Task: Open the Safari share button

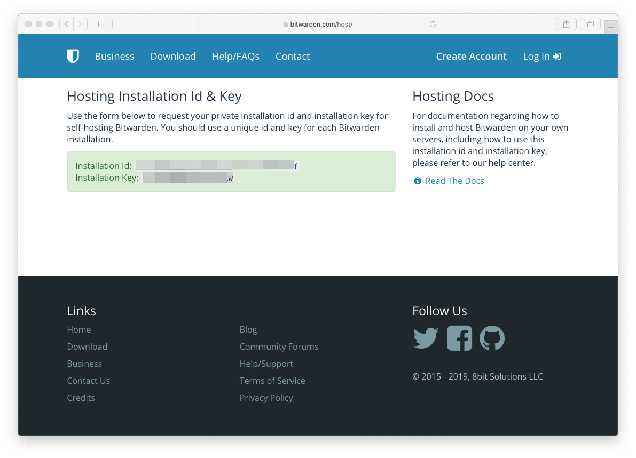Action: coord(566,24)
